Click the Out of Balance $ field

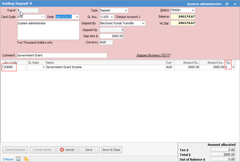(223, 159)
